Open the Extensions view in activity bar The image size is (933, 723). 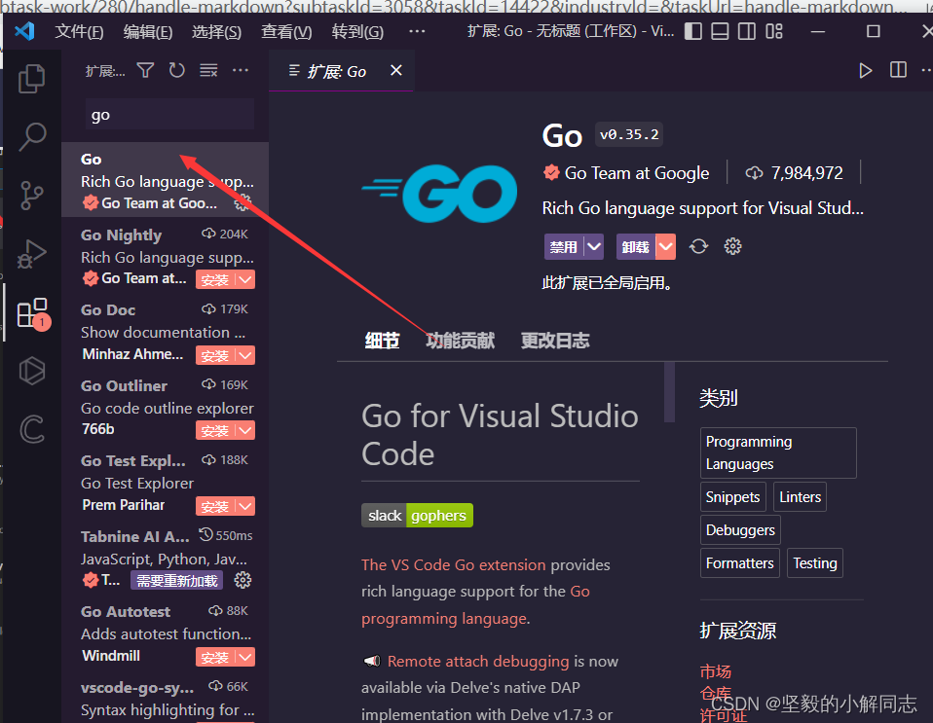click(31, 312)
